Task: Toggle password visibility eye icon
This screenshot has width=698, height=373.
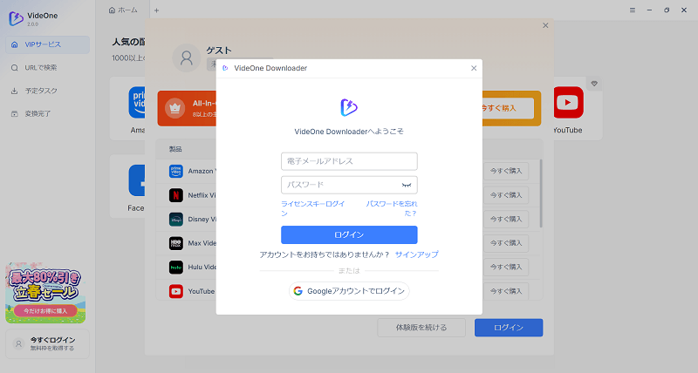Action: pos(407,185)
